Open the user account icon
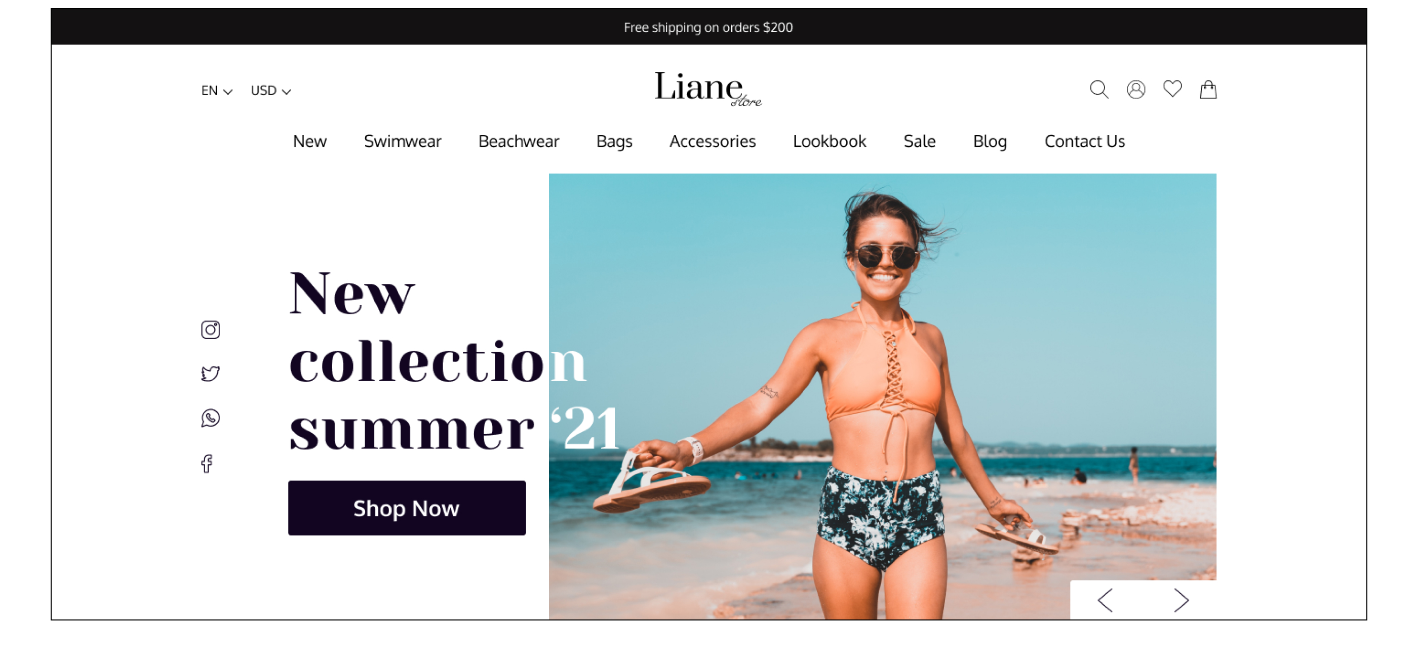Image resolution: width=1418 pixels, height=664 pixels. [x=1135, y=89]
